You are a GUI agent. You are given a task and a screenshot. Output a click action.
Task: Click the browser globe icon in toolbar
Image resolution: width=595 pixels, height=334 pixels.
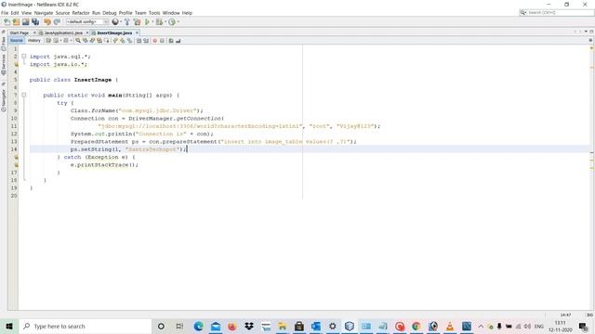click(115, 22)
